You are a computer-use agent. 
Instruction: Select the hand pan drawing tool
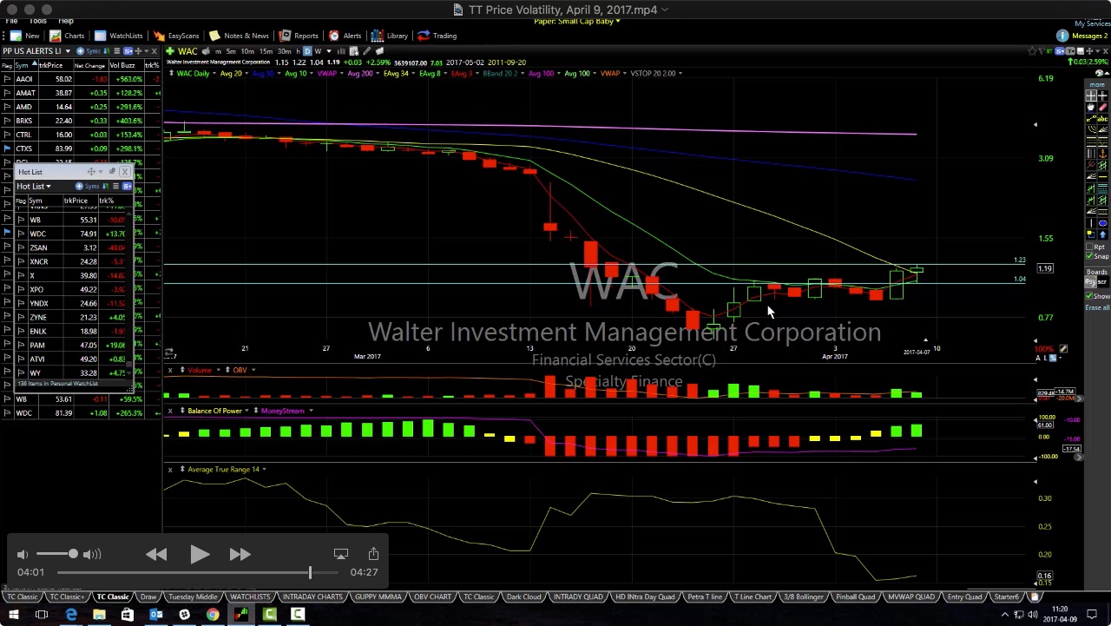(1090, 107)
